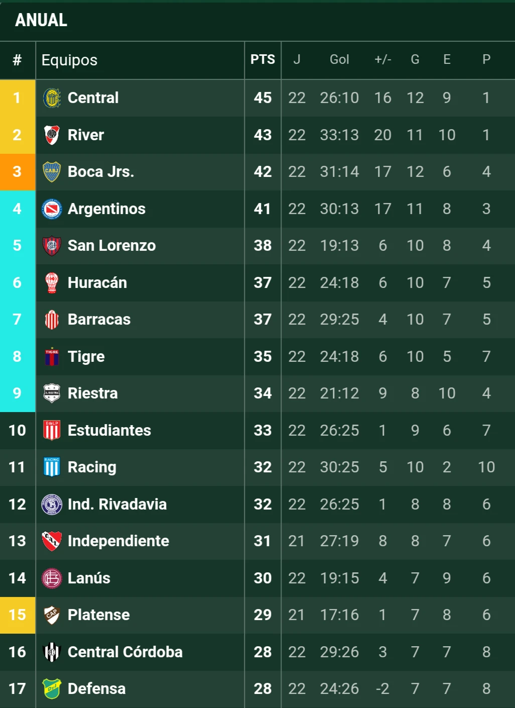This screenshot has height=708, width=515.
Task: Click the Tigre club crest
Action: coord(52,357)
